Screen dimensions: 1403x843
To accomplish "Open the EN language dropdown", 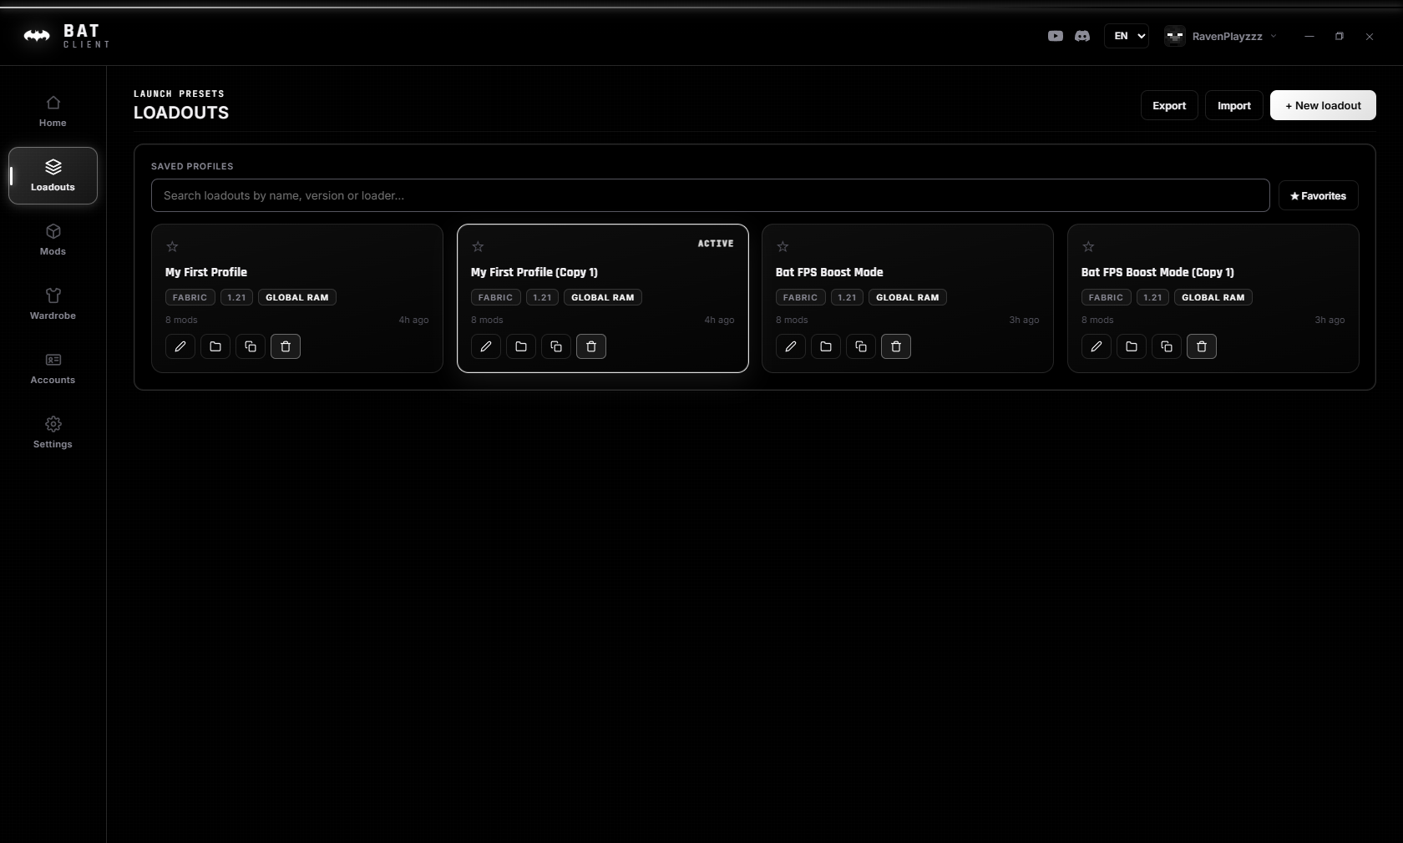I will 1127,36.
